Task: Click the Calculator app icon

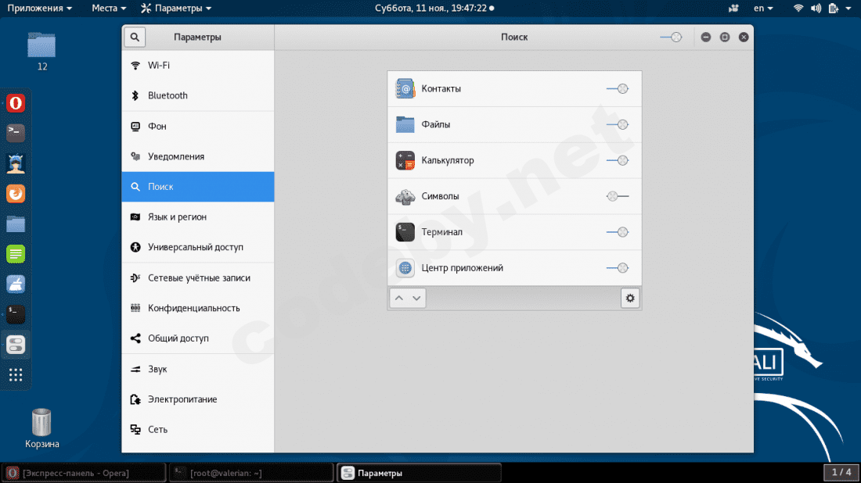Action: 405,161
